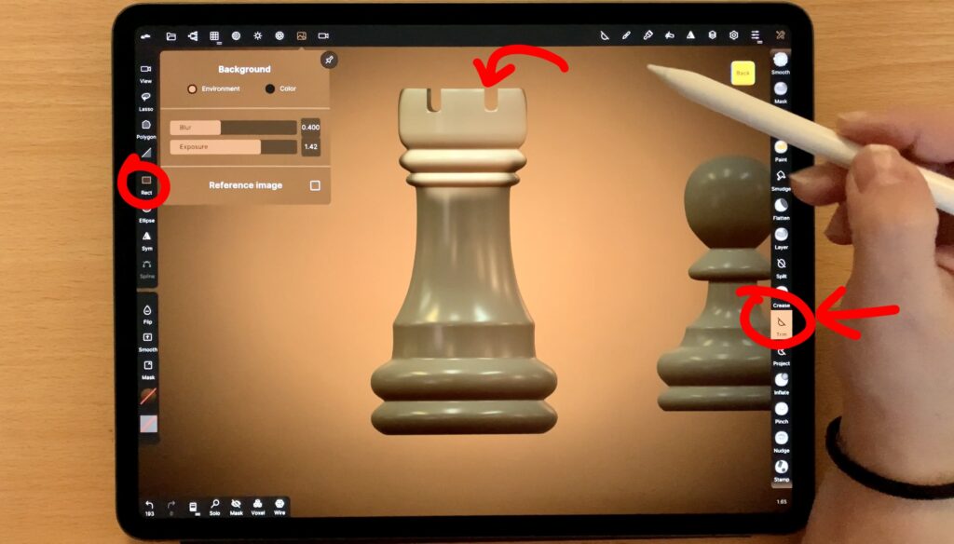954x544 pixels.
Task: Choose the Color background option
Action: (x=270, y=89)
